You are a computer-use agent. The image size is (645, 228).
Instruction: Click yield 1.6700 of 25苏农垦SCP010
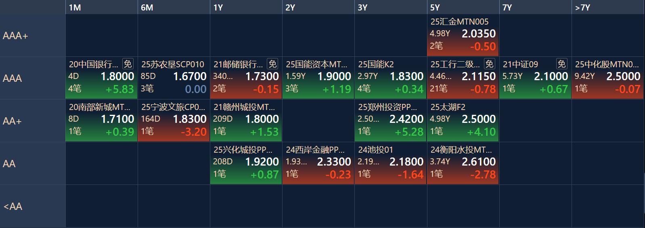tap(190, 77)
